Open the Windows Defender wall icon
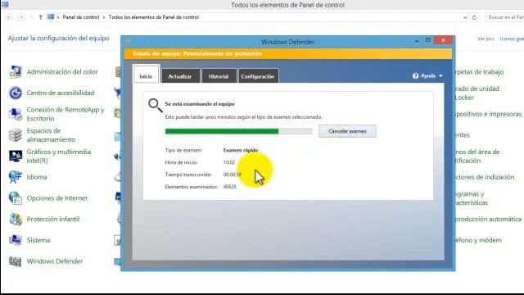The height and width of the screenshot is (295, 524). pyautogui.click(x=16, y=261)
